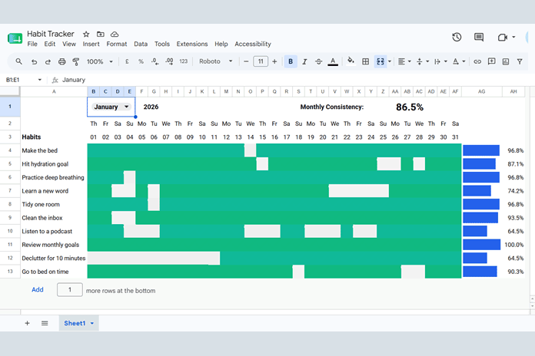Decrease font size with minus button
Viewport: 535px width, 356px height.
click(246, 61)
